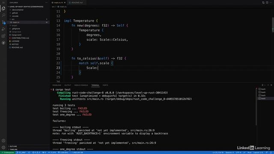Viewport: 274px width, 154px height.
Task: Click the editor minimap scrollbar
Action: [273, 24]
